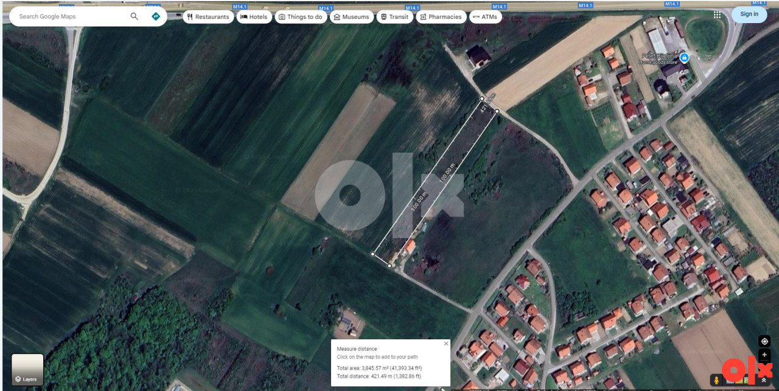
Task: Show Museums on the map
Action: coord(352,16)
